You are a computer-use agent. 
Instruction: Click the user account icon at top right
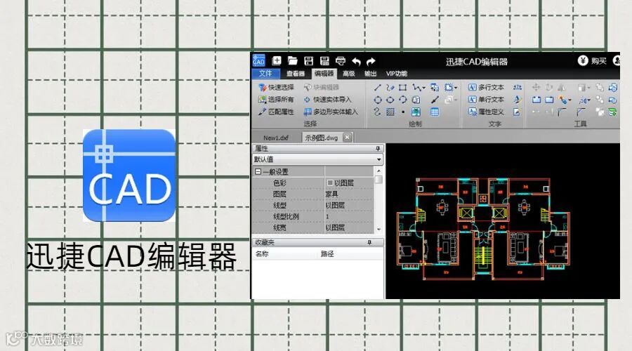coord(617,60)
